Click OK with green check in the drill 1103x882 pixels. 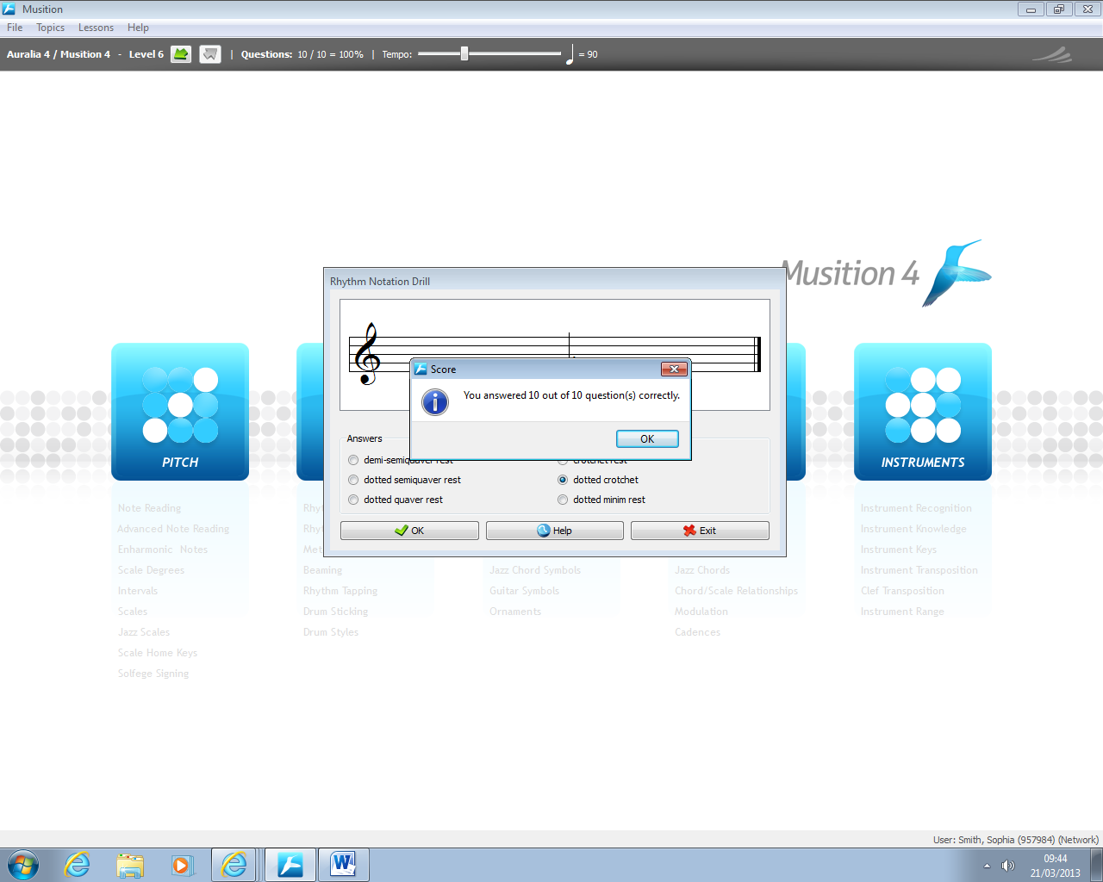point(409,531)
